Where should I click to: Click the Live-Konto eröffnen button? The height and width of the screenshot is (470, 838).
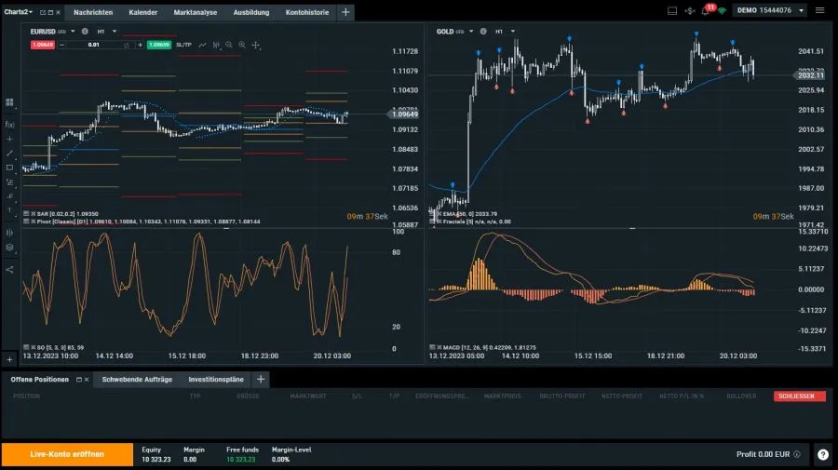pos(67,454)
